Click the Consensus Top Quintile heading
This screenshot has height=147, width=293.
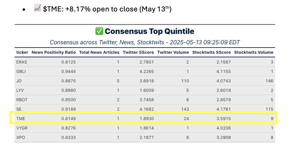coord(149,31)
